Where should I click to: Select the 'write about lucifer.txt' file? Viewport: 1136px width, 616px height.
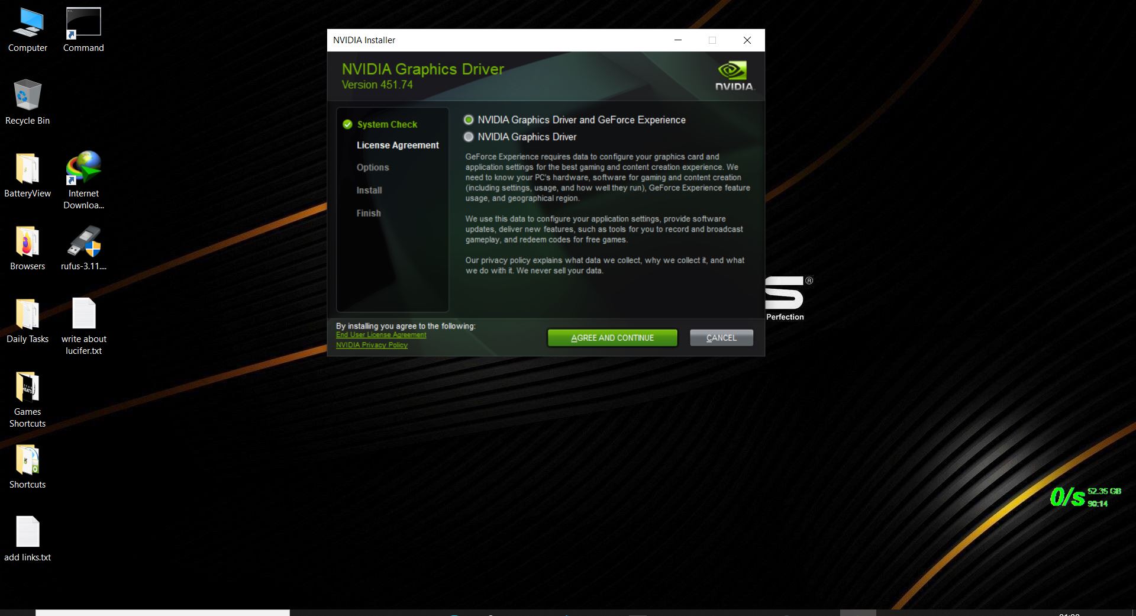pos(83,326)
